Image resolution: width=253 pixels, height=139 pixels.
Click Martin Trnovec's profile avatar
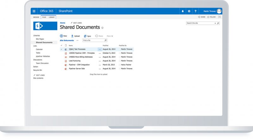219,11
